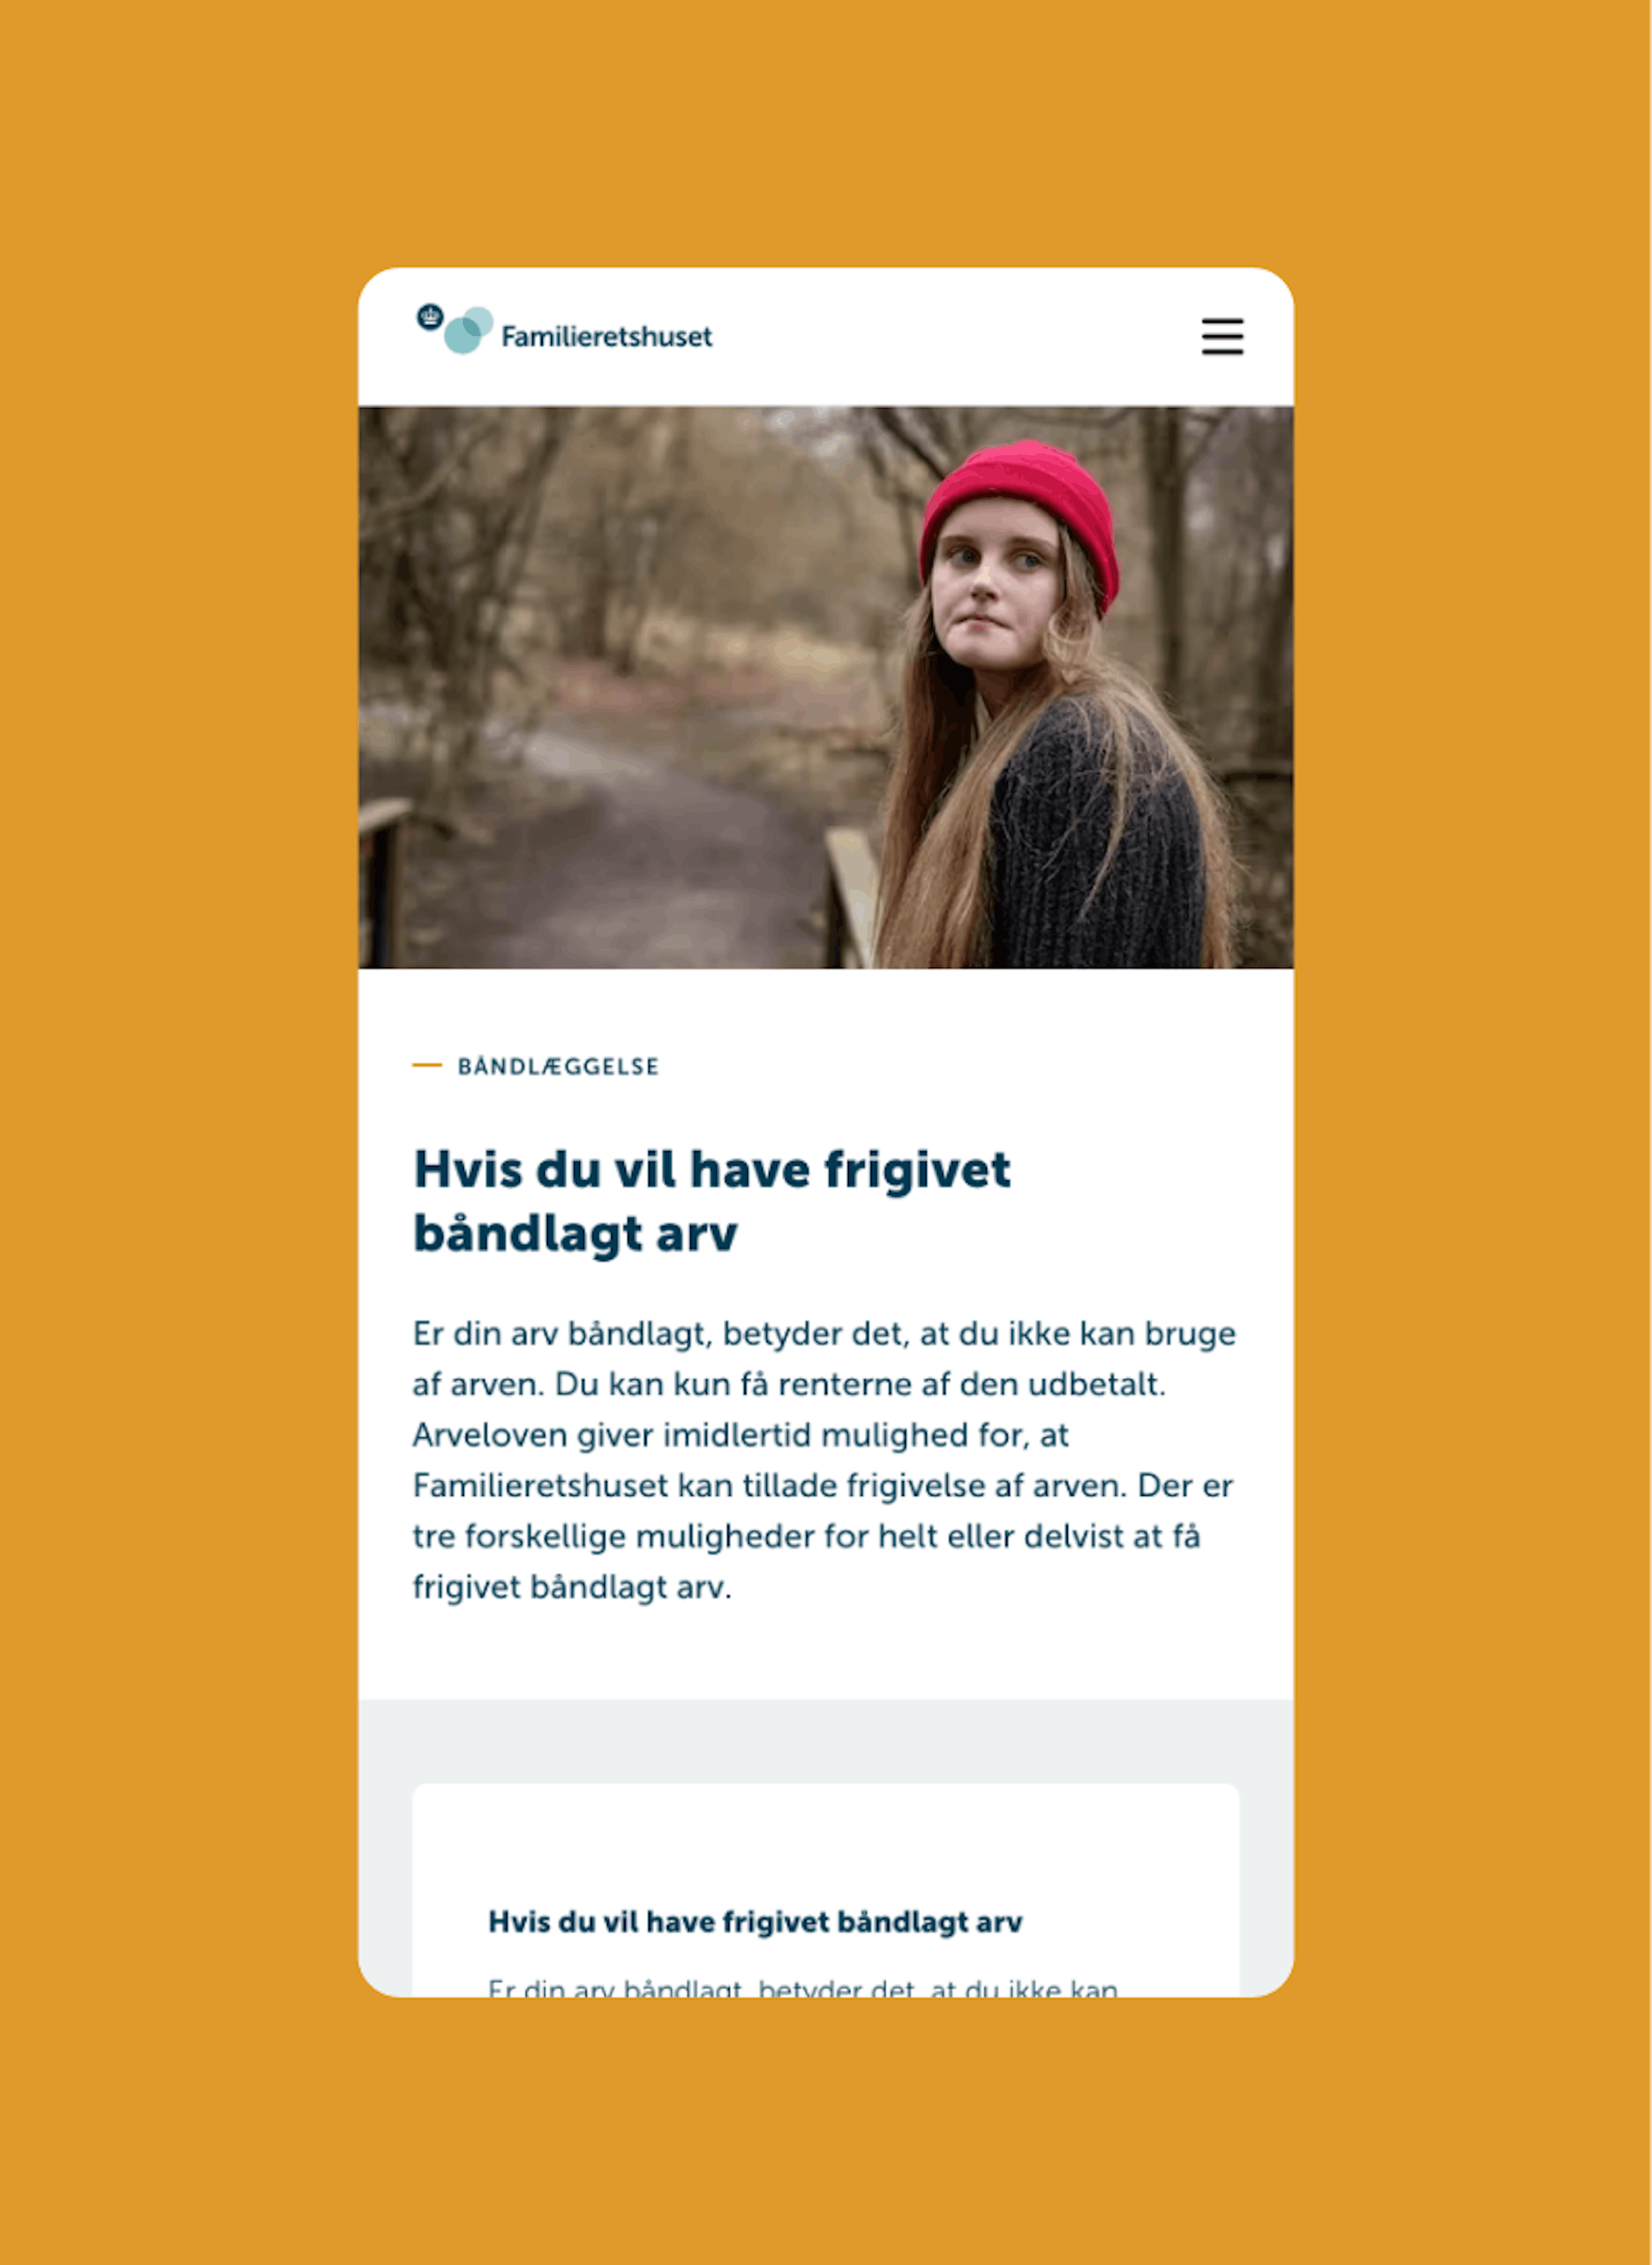Click the orange dash before BÅNDLÆGGELSE
This screenshot has height=2265, width=1652.
pyautogui.click(x=427, y=1066)
